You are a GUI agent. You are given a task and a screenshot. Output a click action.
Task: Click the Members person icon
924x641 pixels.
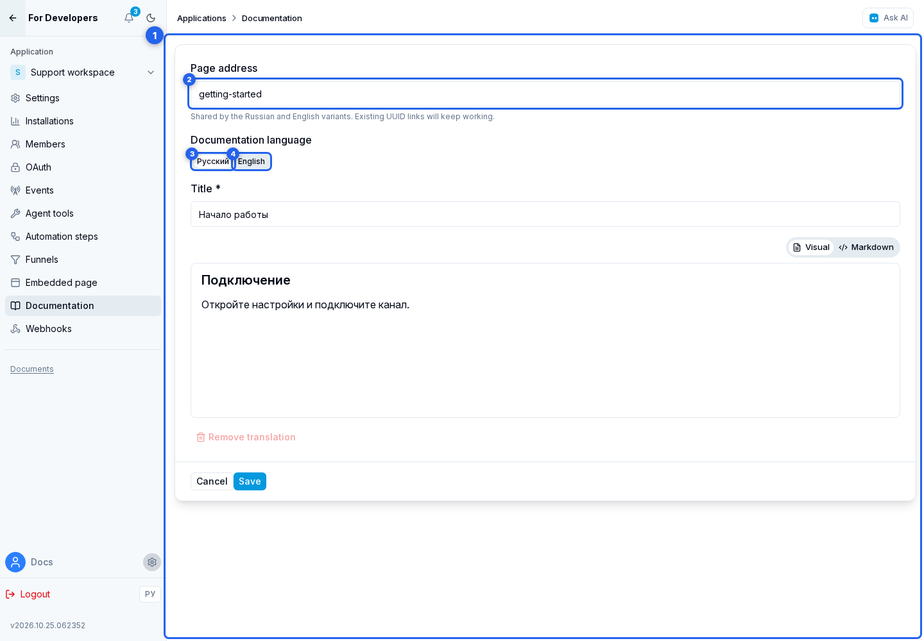point(15,144)
